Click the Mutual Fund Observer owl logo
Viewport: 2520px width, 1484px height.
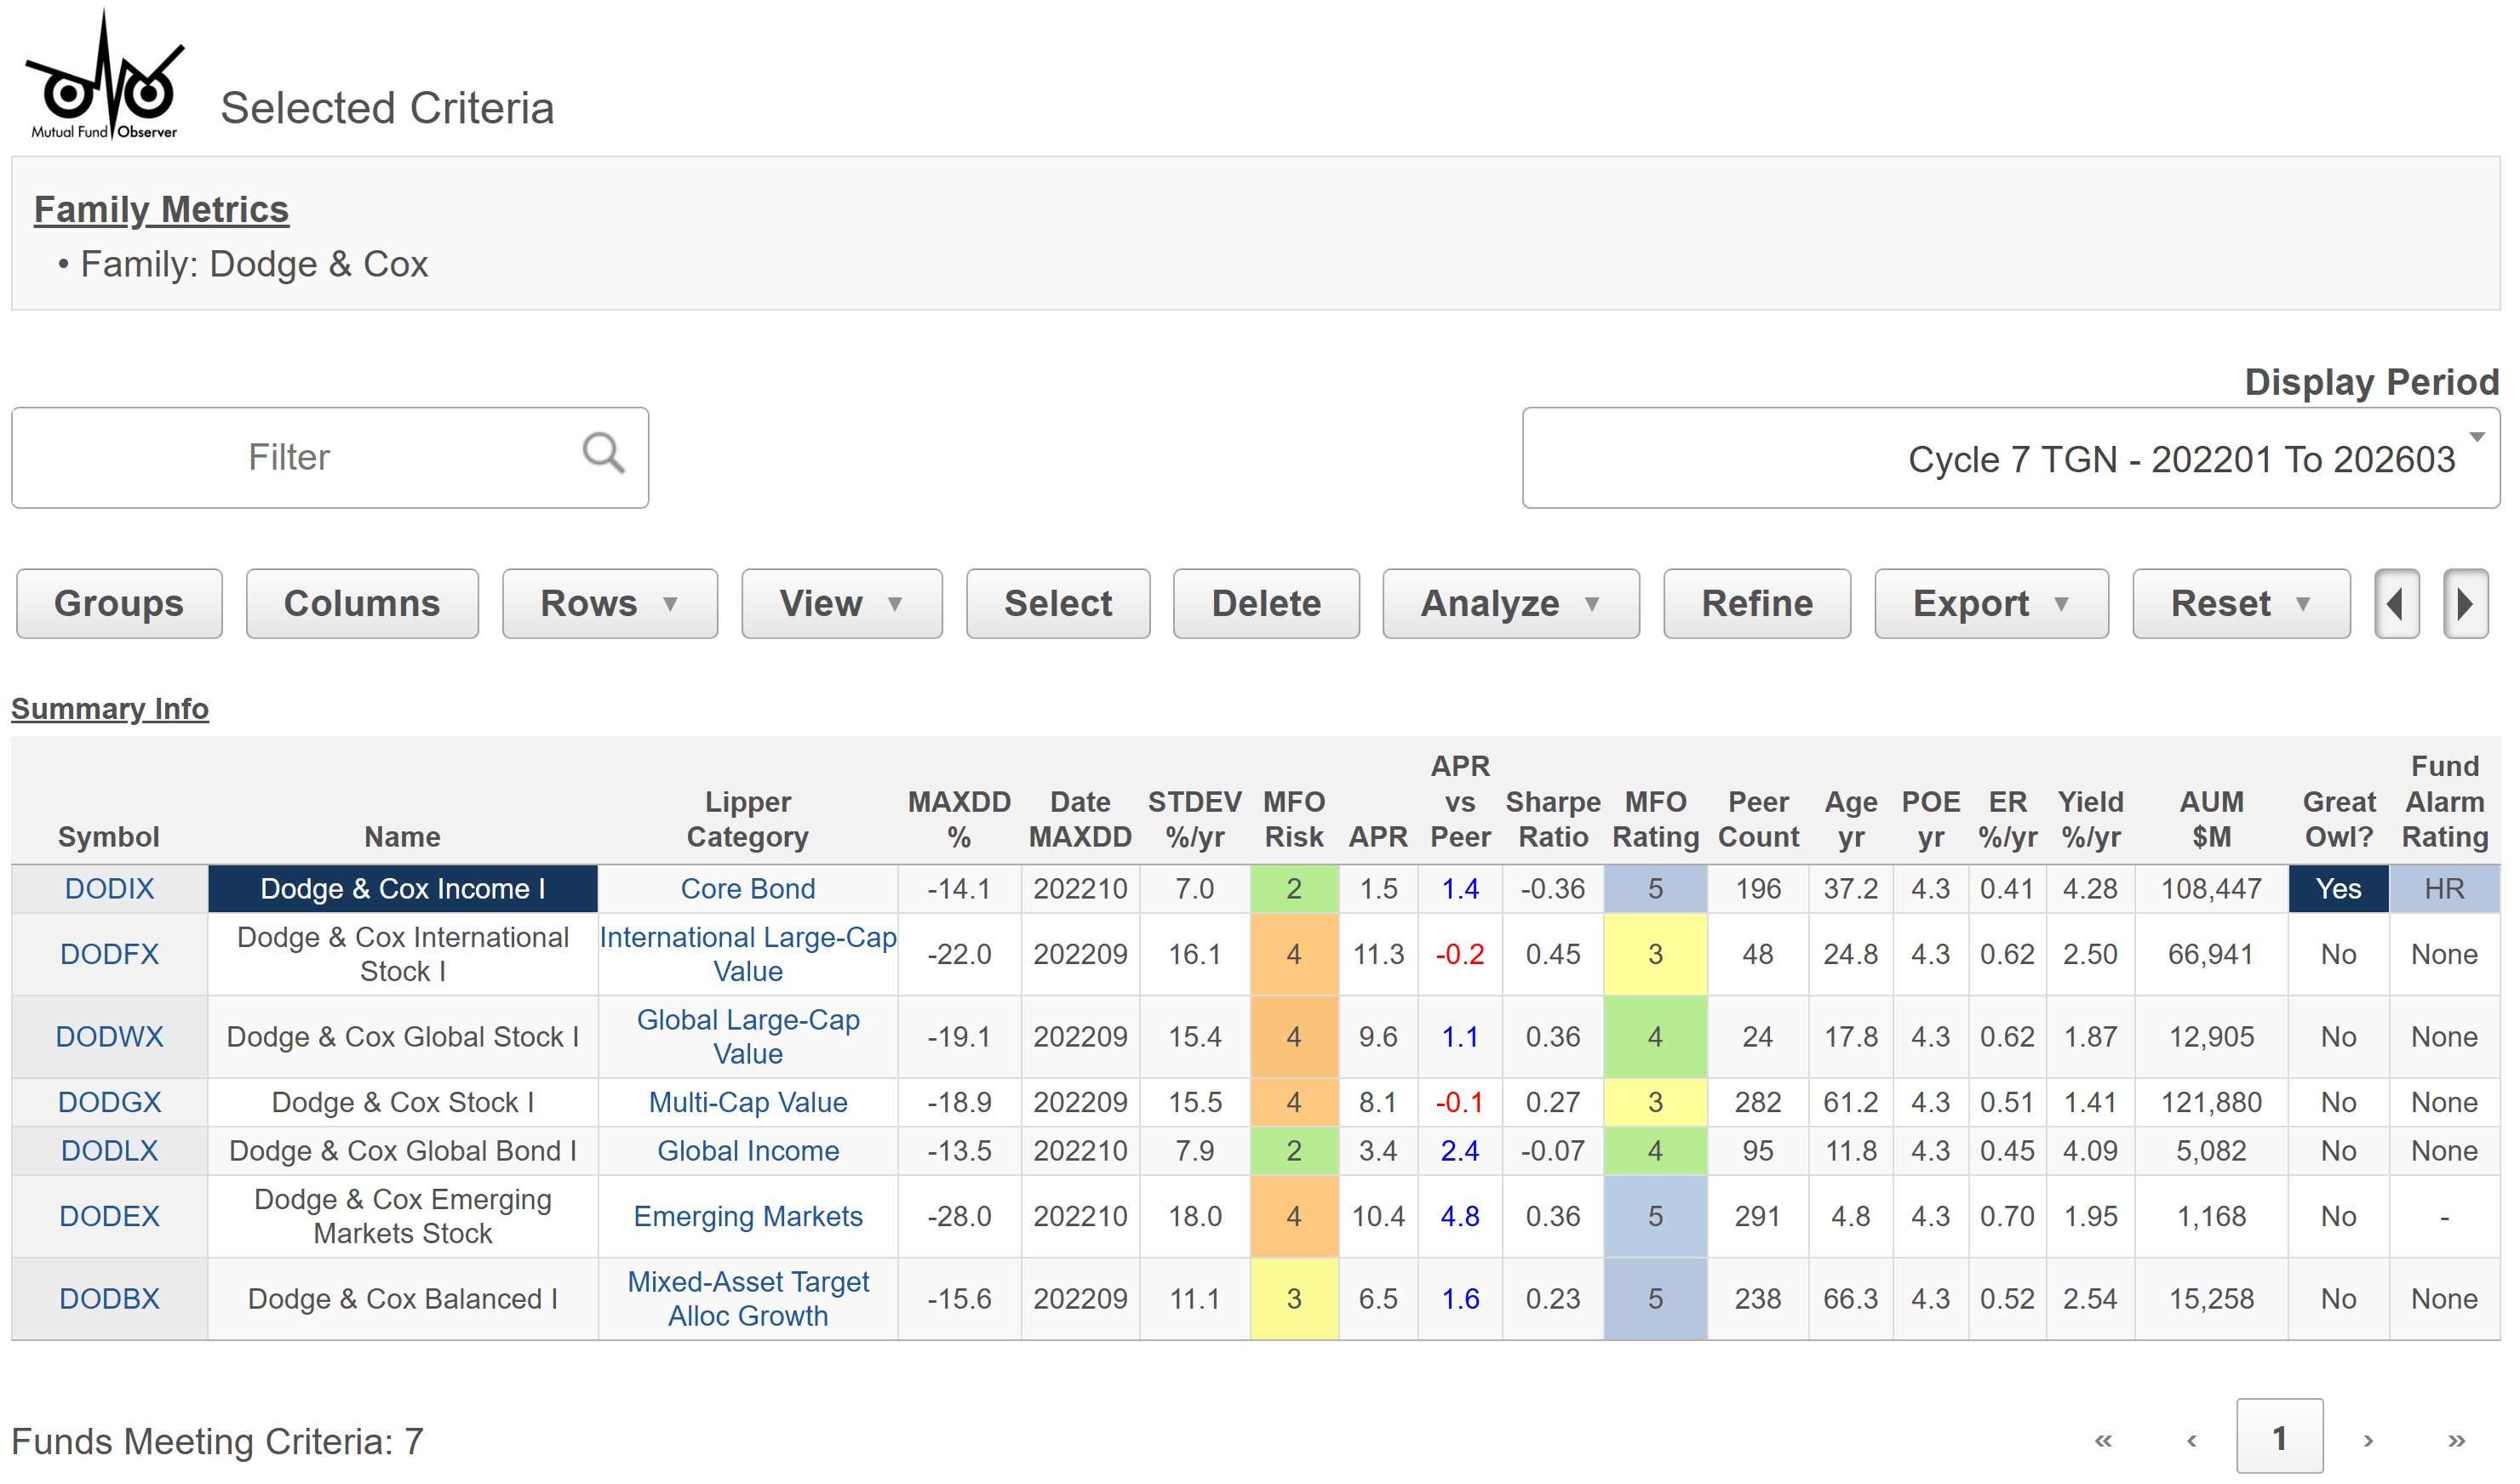pos(104,80)
